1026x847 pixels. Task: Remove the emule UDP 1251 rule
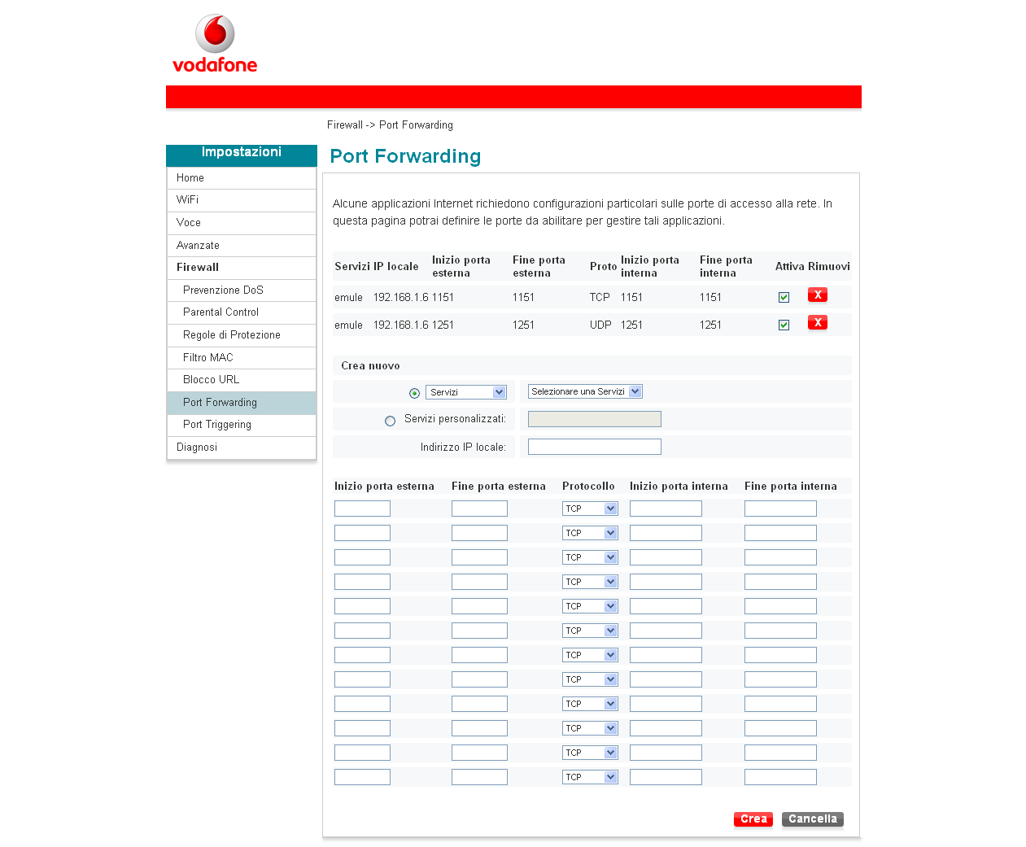pos(818,322)
